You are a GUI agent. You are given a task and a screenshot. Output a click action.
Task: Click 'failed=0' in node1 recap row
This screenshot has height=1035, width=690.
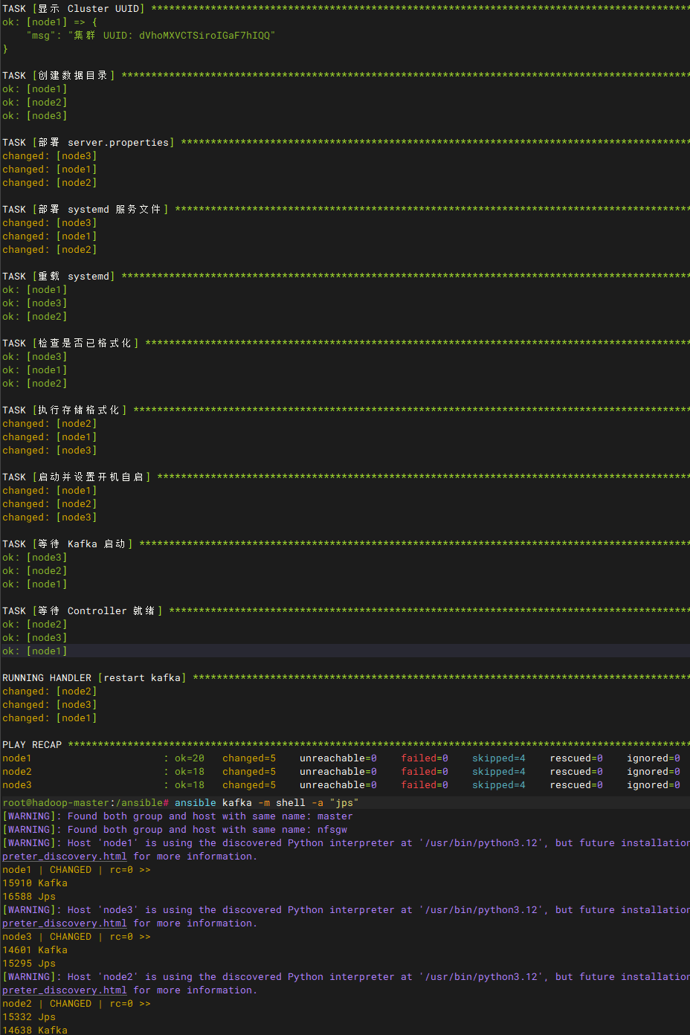point(425,758)
